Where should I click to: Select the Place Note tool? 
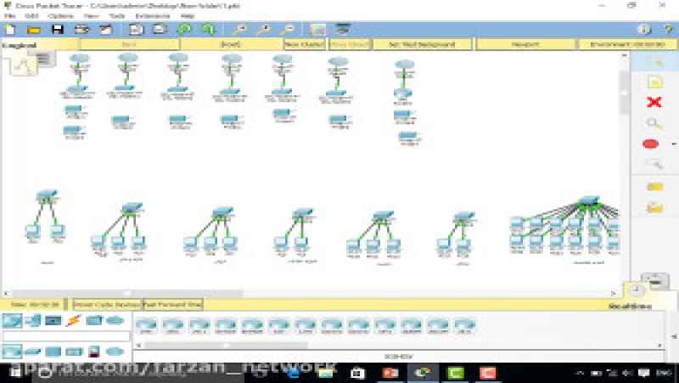pyautogui.click(x=654, y=82)
